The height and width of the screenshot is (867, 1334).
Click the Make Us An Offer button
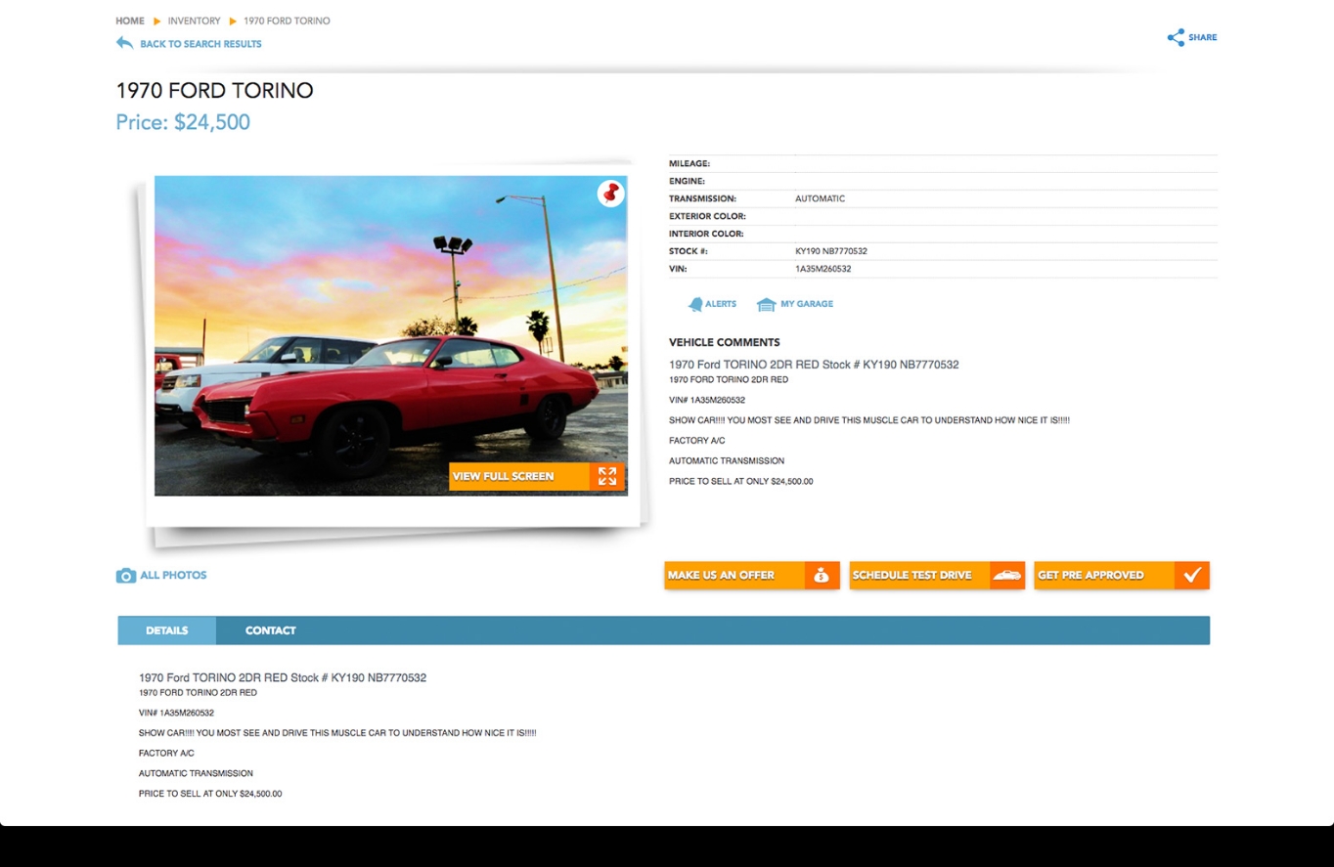[751, 576]
